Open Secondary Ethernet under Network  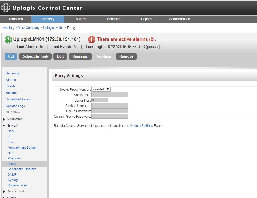pyautogui.click(x=22, y=169)
